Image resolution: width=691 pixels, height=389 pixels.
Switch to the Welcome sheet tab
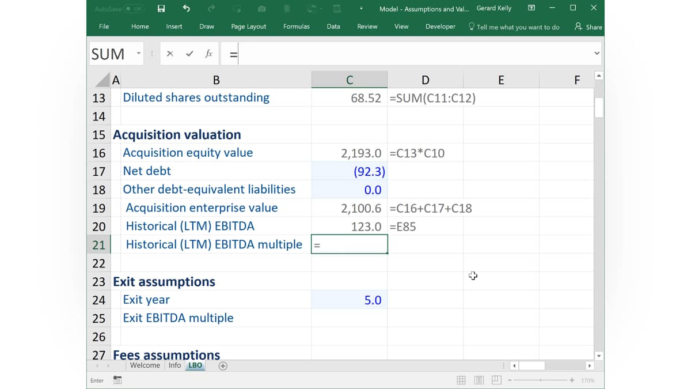tap(145, 365)
